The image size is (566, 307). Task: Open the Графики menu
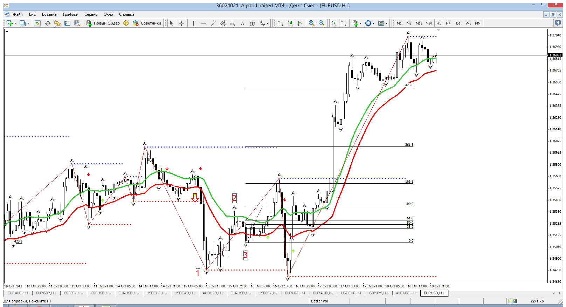(x=70, y=14)
